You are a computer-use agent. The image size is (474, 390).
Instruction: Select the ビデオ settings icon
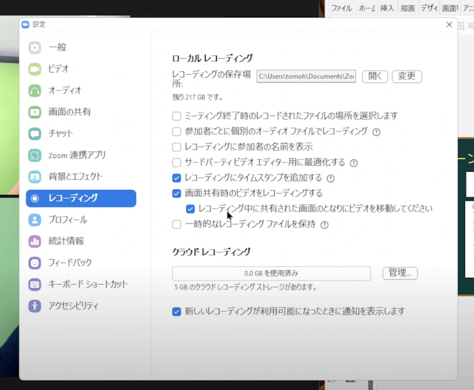35,69
